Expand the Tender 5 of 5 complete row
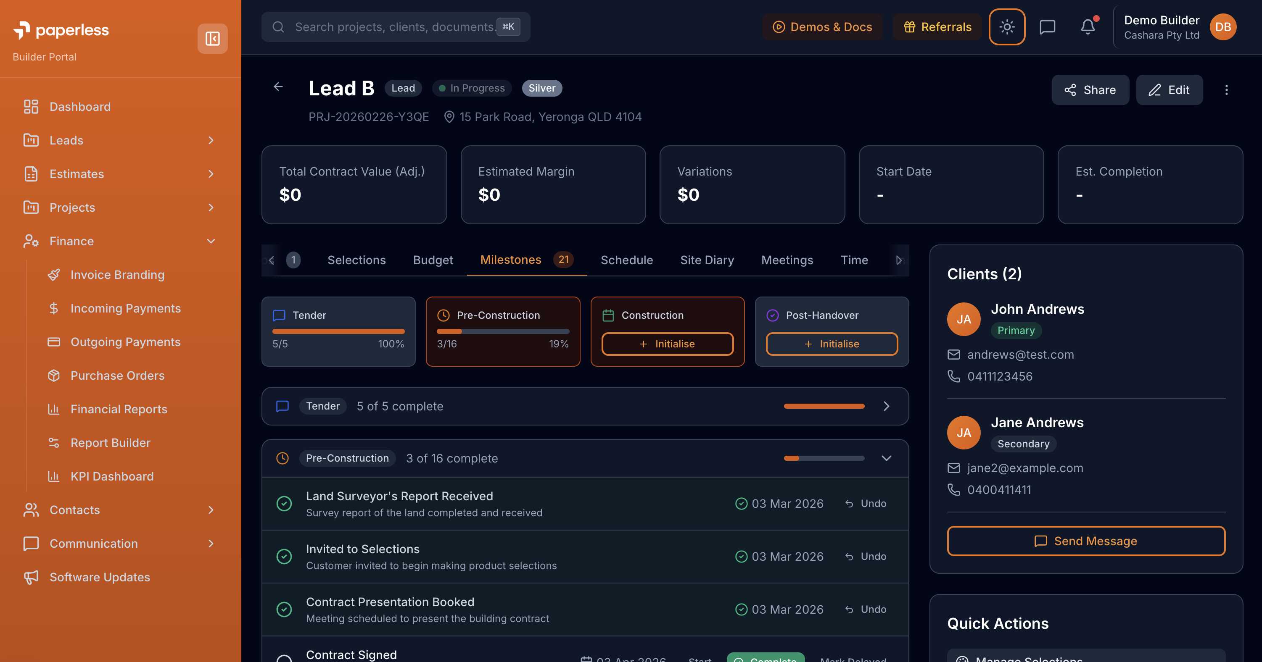1262x662 pixels. coord(585,406)
